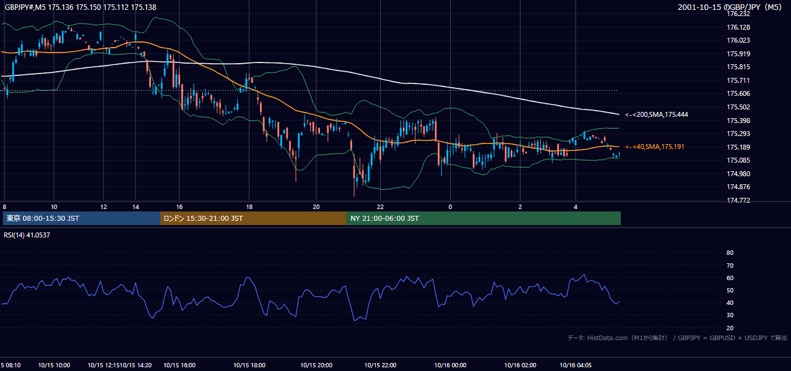Select the '<--40,SMA,175.191' moving average label
This screenshot has width=791, height=371.
[654, 147]
